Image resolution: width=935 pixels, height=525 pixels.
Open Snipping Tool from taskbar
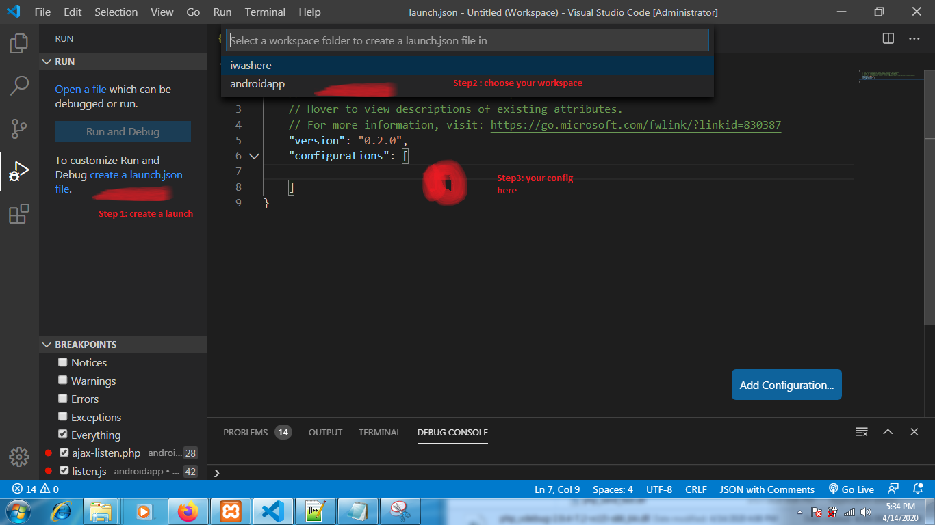click(x=400, y=511)
